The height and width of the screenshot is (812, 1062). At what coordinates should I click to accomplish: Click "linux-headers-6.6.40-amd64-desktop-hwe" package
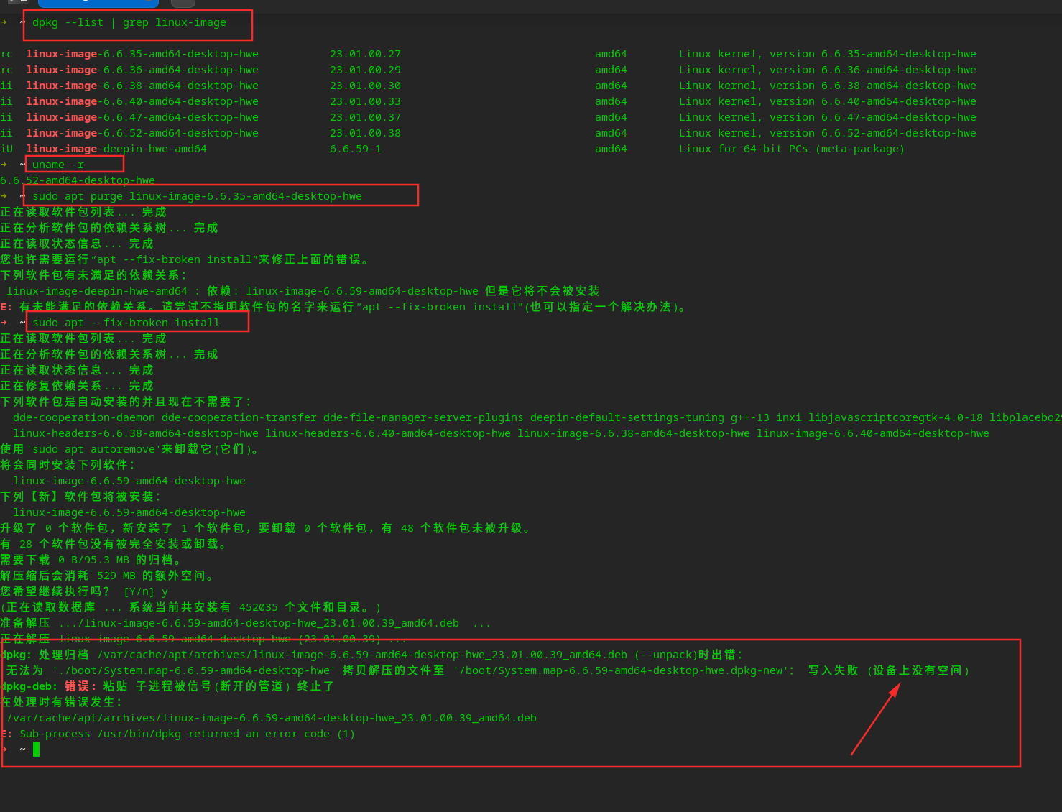tap(388, 433)
